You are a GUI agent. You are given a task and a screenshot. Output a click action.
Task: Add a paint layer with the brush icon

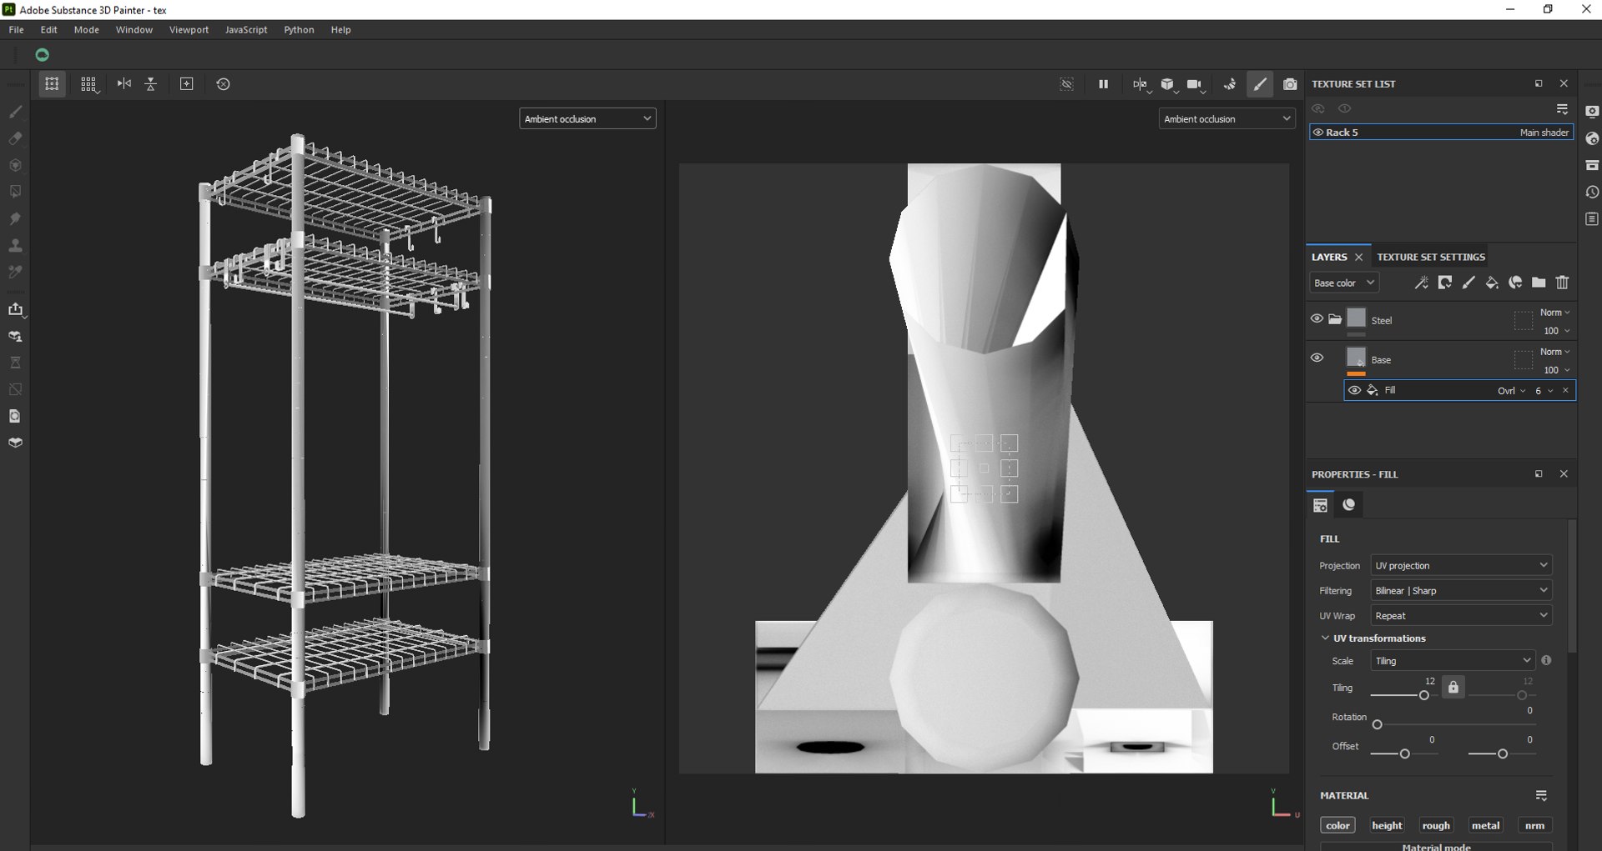pyautogui.click(x=1468, y=283)
